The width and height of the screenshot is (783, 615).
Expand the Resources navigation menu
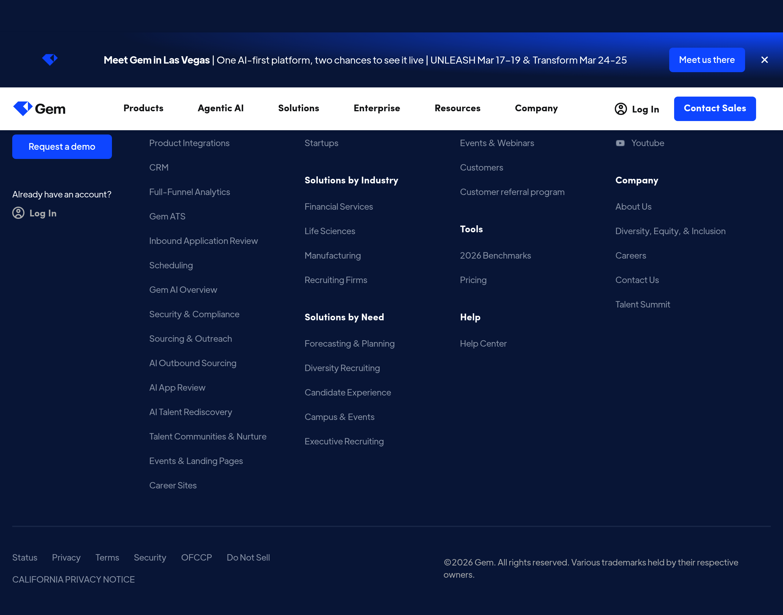point(457,108)
